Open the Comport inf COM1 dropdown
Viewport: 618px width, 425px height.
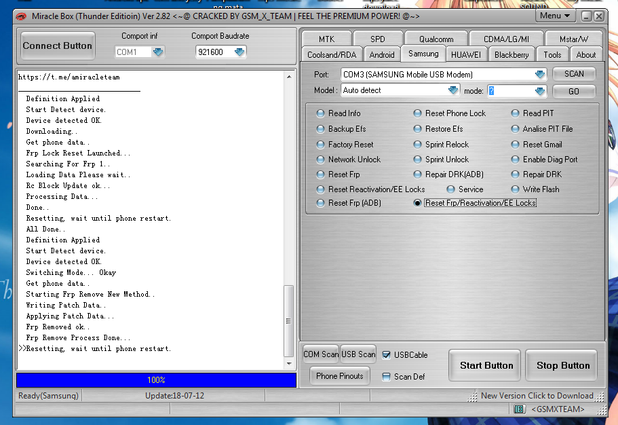point(158,52)
